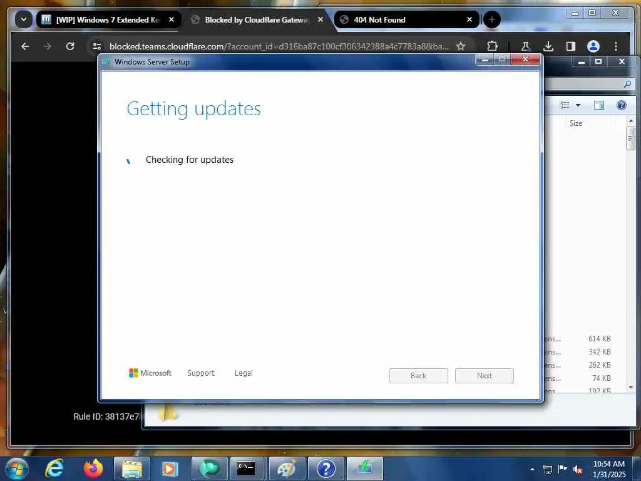
Task: Open the clock showing 10:54 AM
Action: point(608,469)
